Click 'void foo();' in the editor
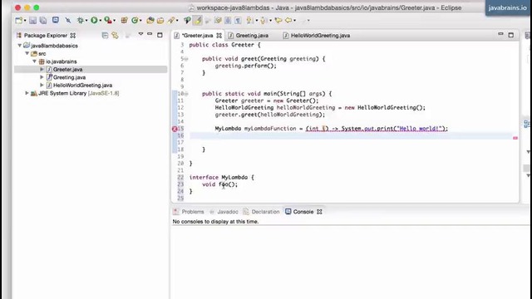Image resolution: width=532 pixels, height=299 pixels. tap(219, 184)
